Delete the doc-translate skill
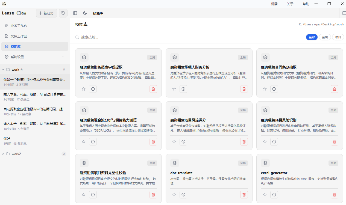 (x=244, y=195)
